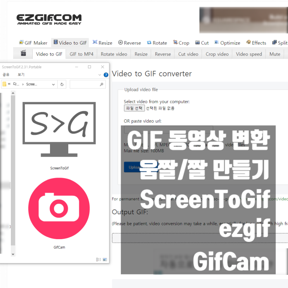This screenshot has height=288, width=288.
Task: Select the Video to GIF main menu
Action: (x=70, y=43)
